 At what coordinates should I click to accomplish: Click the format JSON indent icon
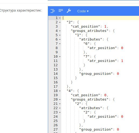pyautogui.click(x=53, y=11)
